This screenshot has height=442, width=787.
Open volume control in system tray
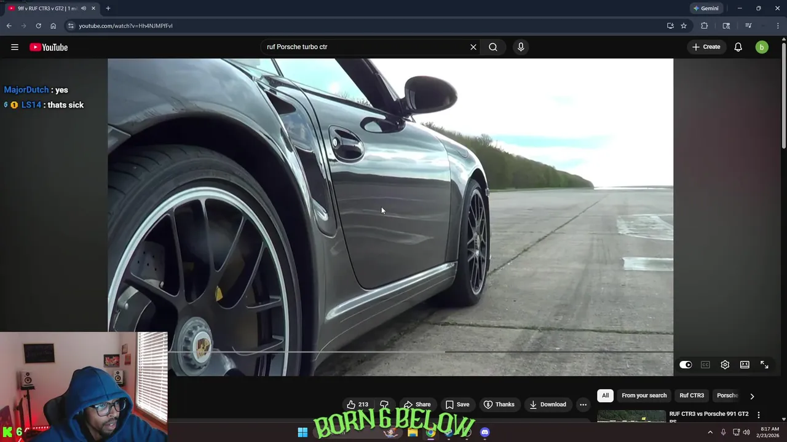pos(746,433)
